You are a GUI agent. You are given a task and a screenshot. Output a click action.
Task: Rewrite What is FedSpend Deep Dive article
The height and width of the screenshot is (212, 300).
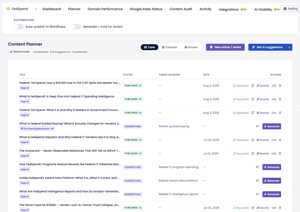(263, 99)
